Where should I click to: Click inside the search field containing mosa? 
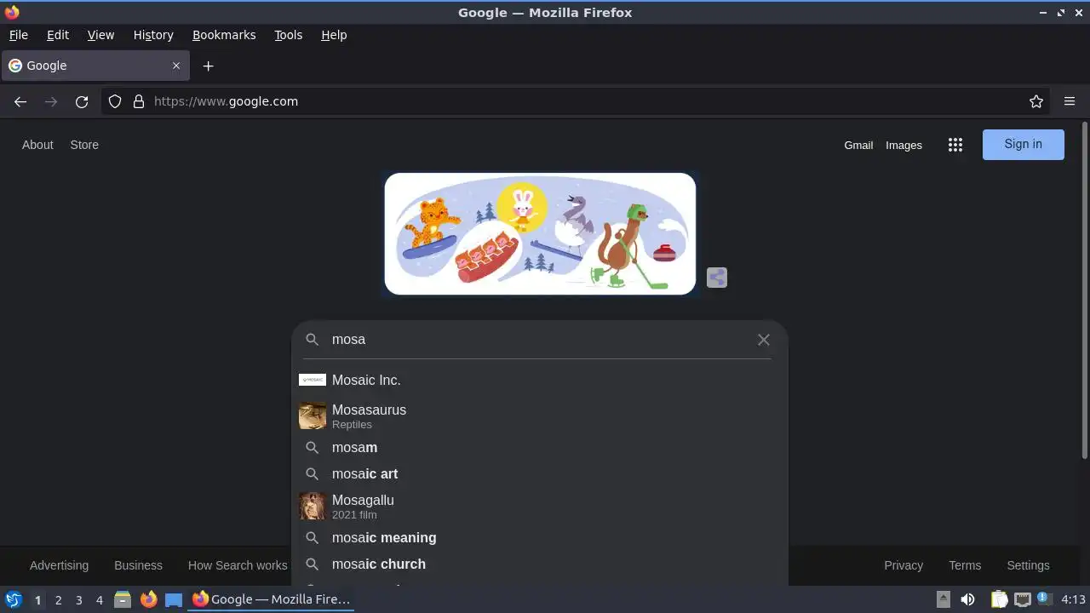coord(540,340)
